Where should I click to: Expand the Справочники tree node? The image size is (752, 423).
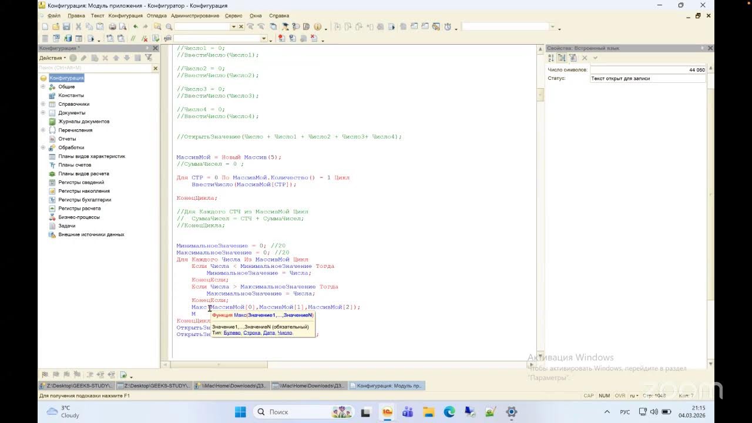point(43,104)
